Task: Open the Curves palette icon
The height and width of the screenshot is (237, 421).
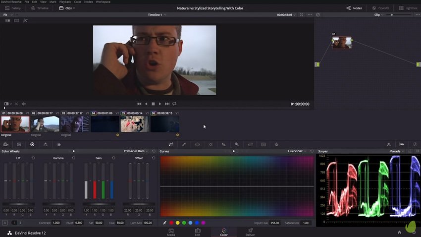Action: point(171,144)
